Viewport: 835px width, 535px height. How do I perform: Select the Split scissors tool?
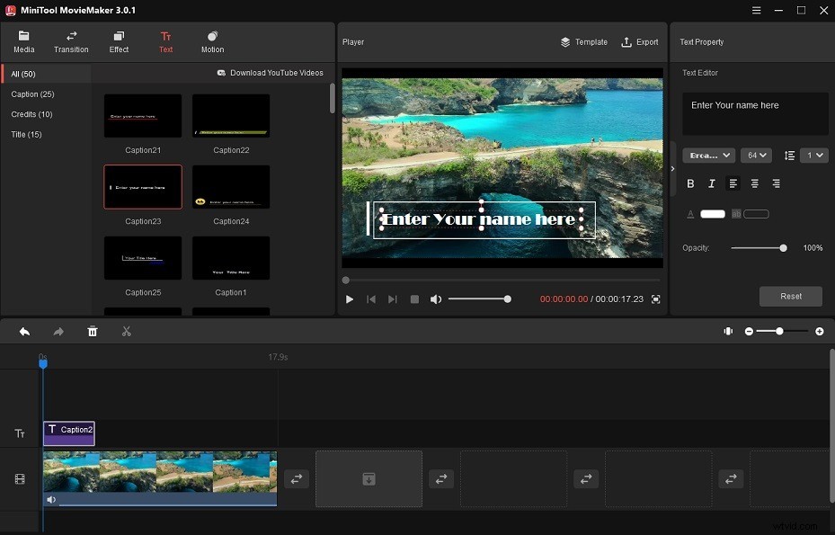click(x=127, y=331)
